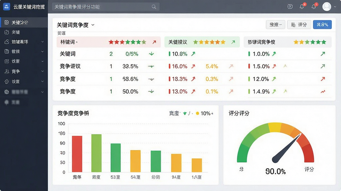This screenshot has width=341, height=191.
Task: Click the tallest light-green bar
Action: coord(96,153)
